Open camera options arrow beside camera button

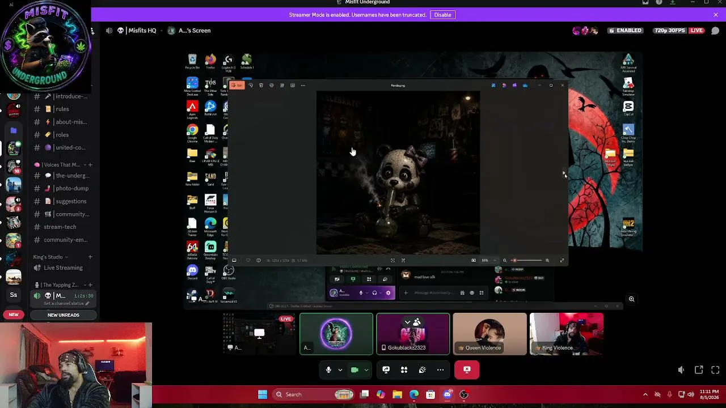366,370
